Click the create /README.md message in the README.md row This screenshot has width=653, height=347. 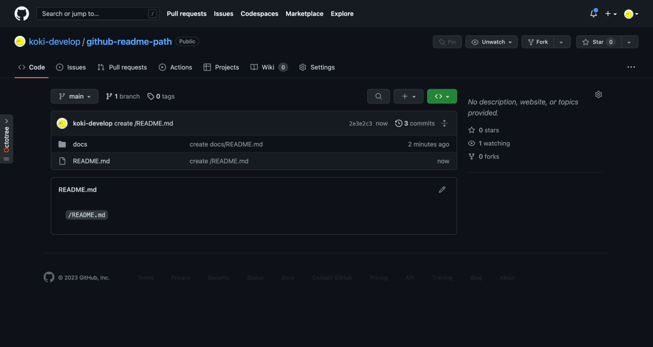click(219, 161)
